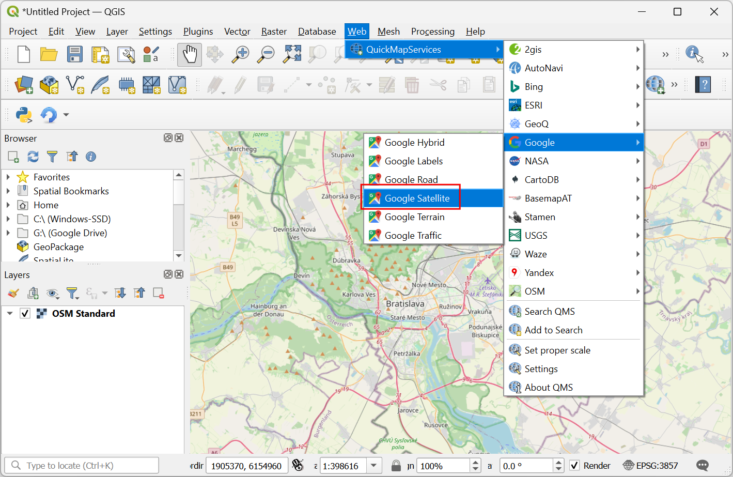Click the Zoom Full extent icon
Image resolution: width=733 pixels, height=477 pixels.
[x=292, y=54]
